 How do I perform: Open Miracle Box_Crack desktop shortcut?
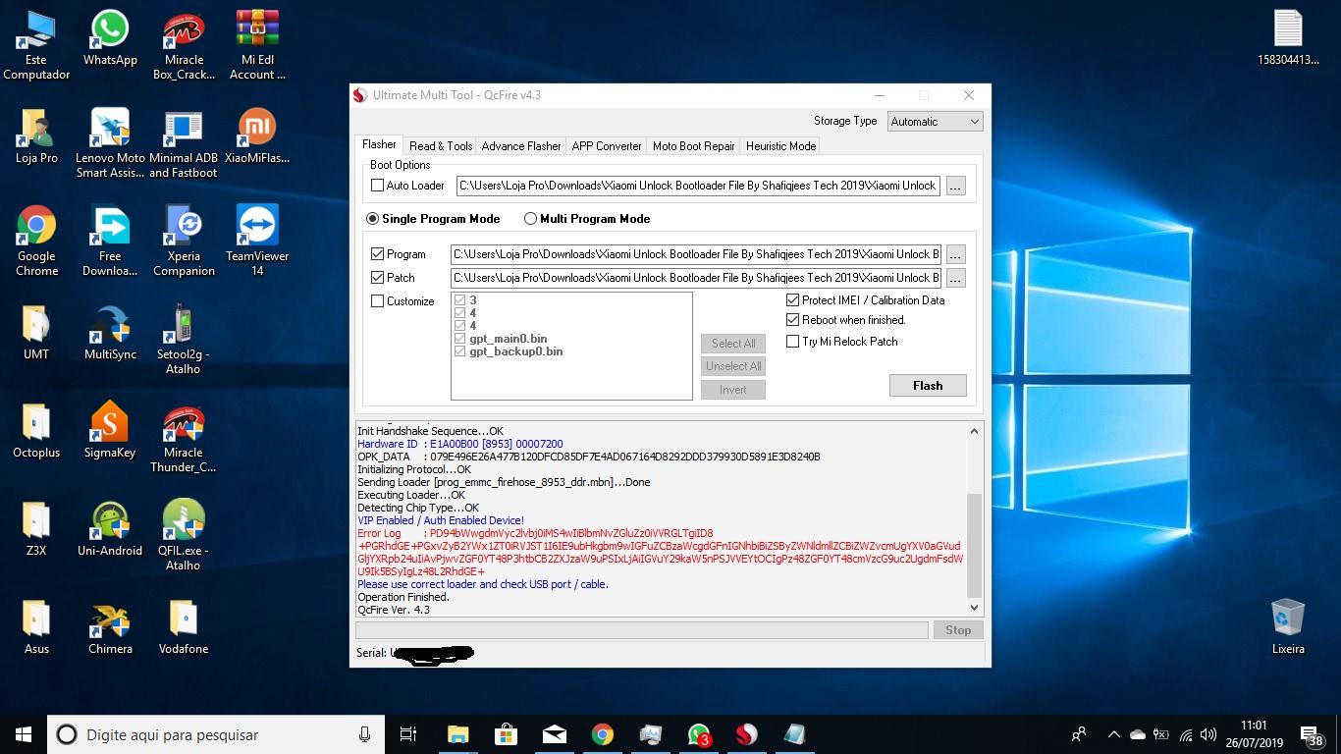184,44
